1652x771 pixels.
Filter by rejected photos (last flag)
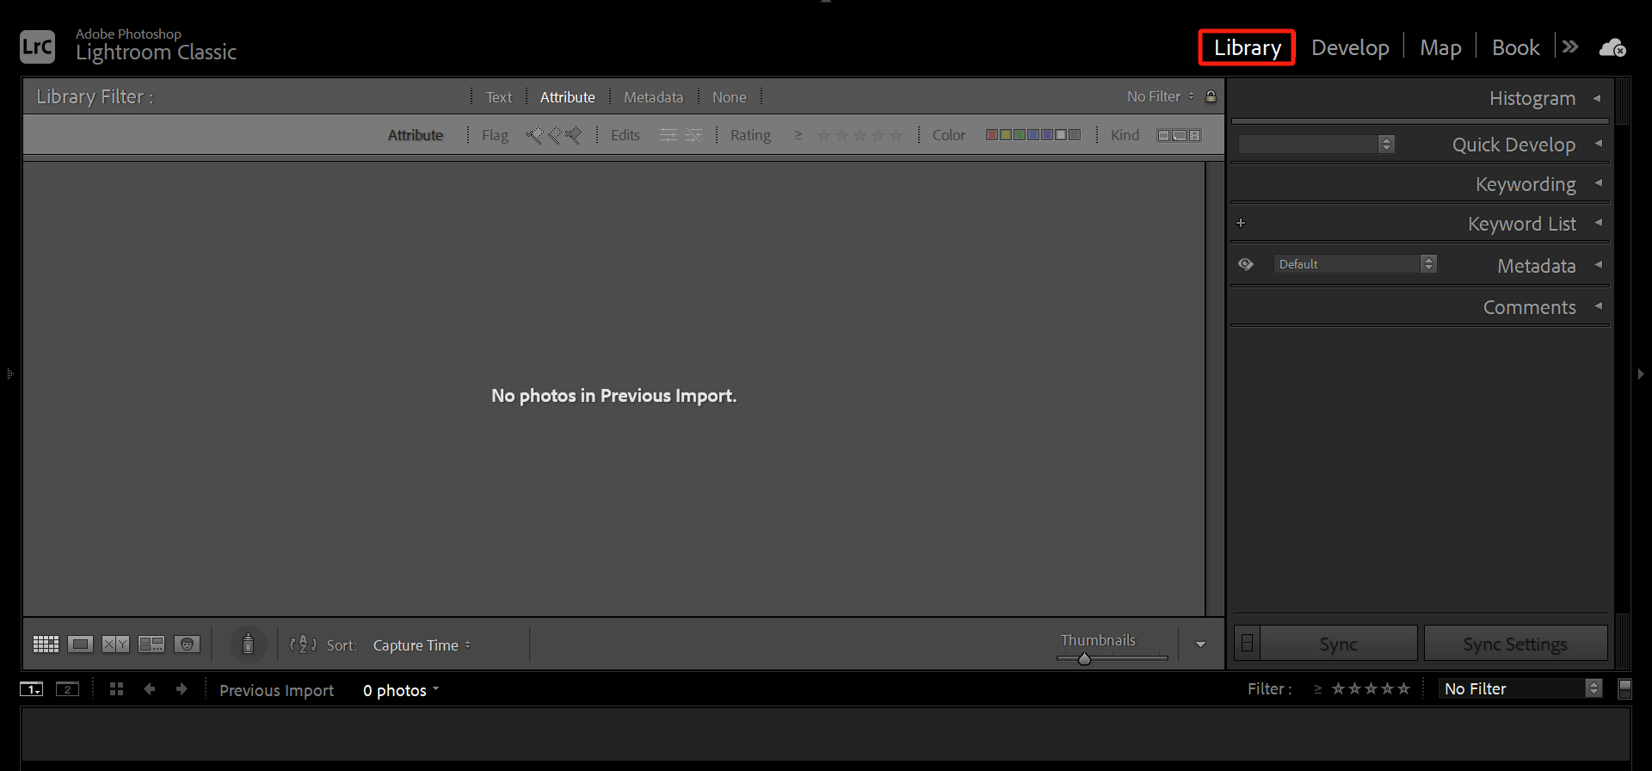(x=574, y=135)
